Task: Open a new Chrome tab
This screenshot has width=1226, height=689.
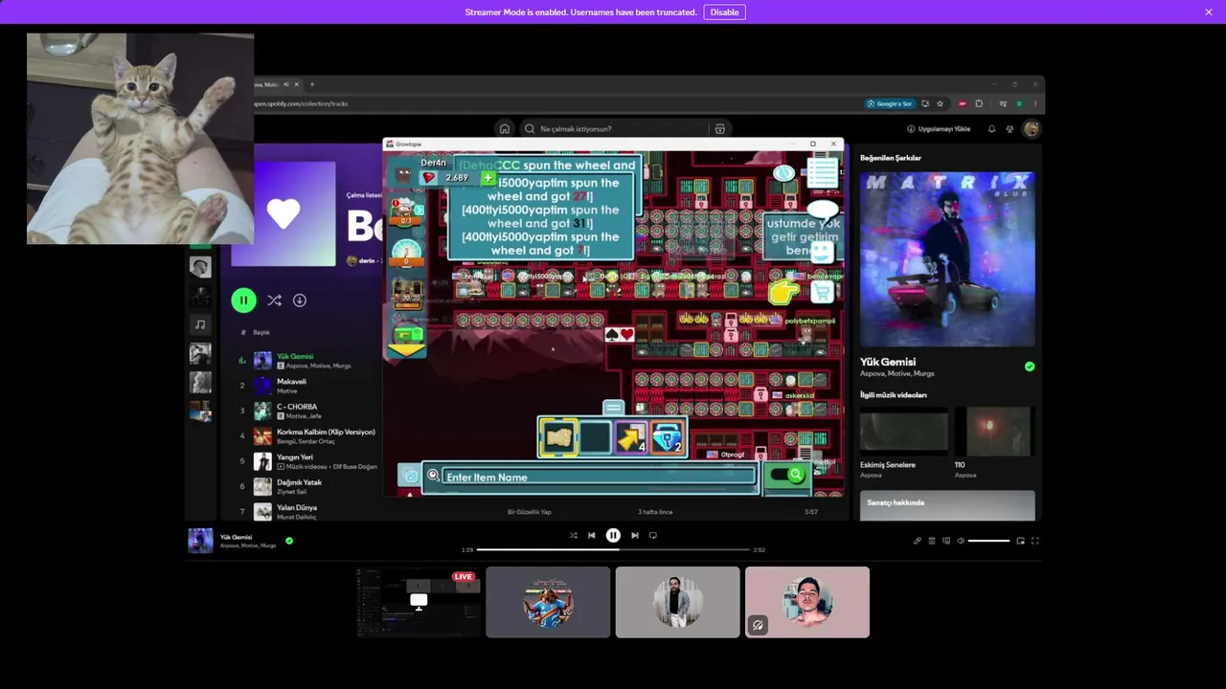Action: 311,84
